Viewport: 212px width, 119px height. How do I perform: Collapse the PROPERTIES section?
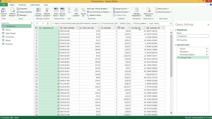(176, 30)
